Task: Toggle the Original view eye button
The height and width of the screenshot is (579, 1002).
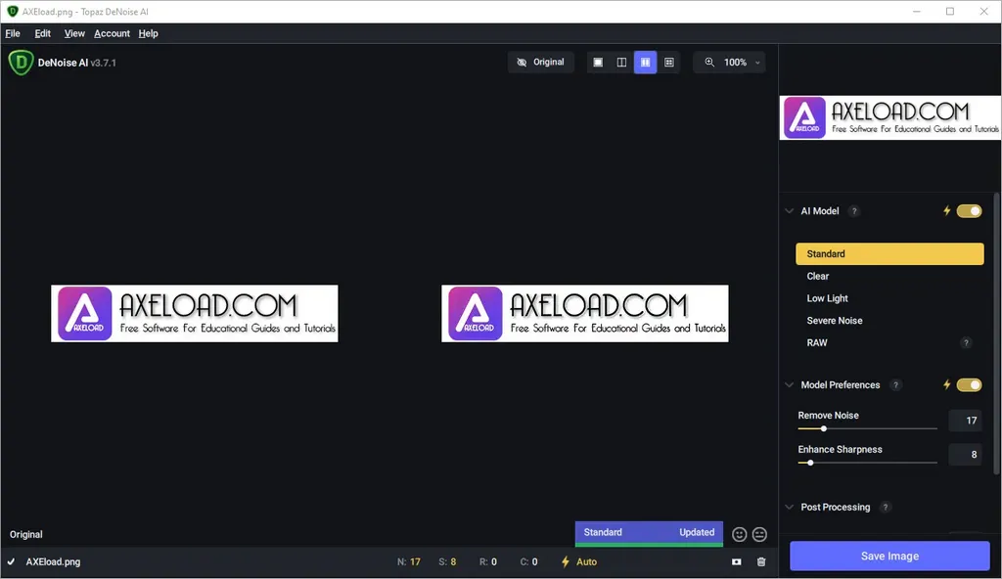Action: [540, 62]
